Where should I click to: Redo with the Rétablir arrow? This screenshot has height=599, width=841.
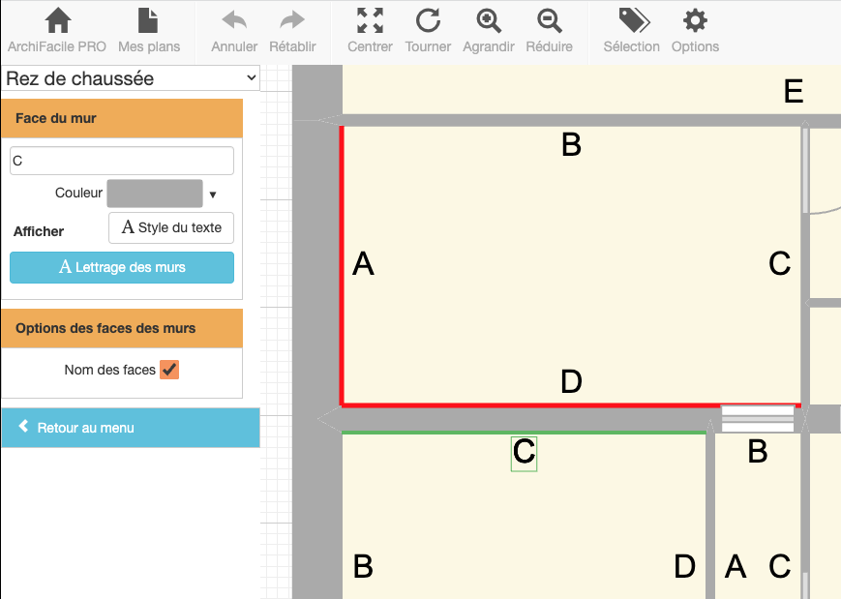click(291, 21)
